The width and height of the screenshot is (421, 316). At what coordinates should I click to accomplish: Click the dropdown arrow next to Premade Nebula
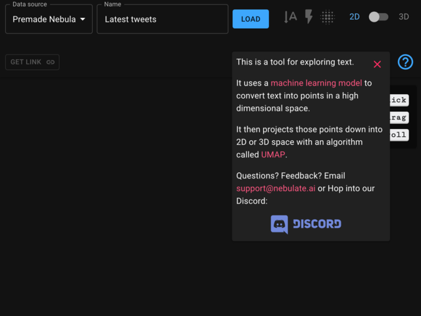coord(83,19)
